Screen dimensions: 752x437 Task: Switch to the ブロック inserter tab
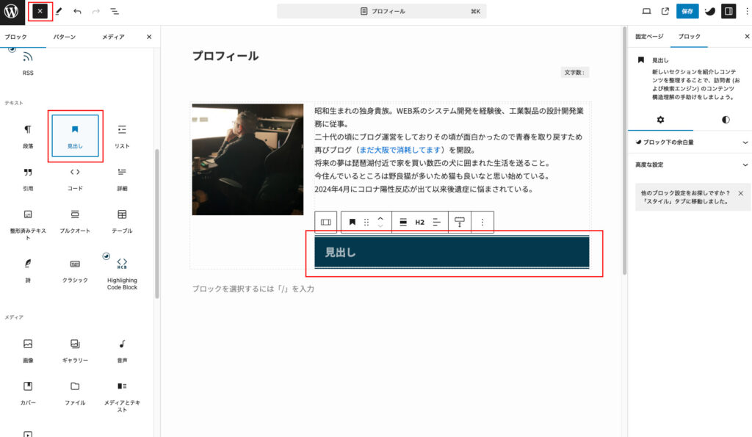(x=16, y=37)
